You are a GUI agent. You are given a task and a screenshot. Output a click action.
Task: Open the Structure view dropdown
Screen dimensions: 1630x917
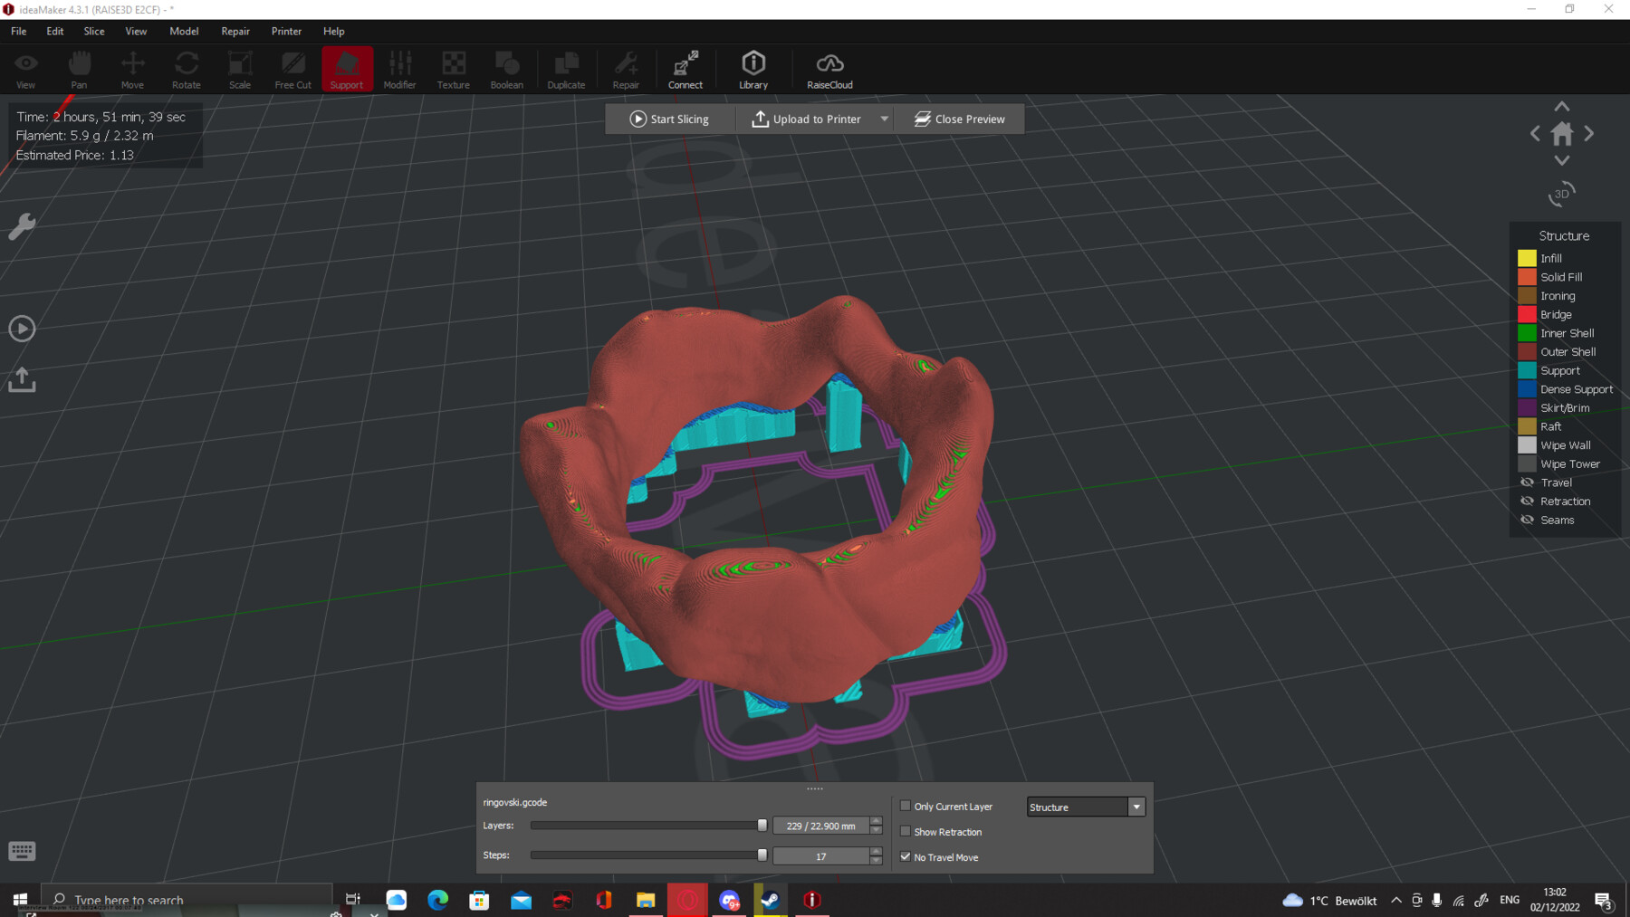pos(1136,807)
